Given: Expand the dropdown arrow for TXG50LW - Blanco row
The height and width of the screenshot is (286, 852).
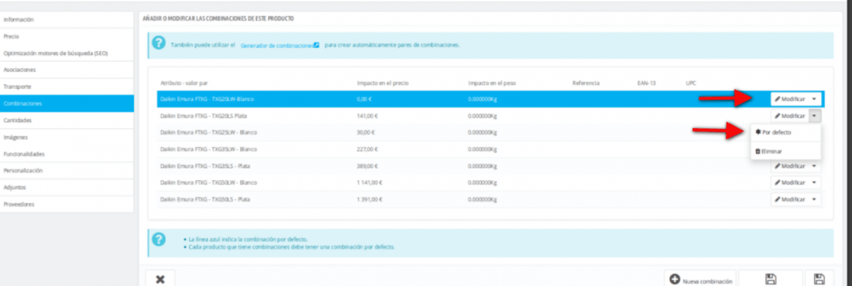Looking at the screenshot, I should coord(815,183).
